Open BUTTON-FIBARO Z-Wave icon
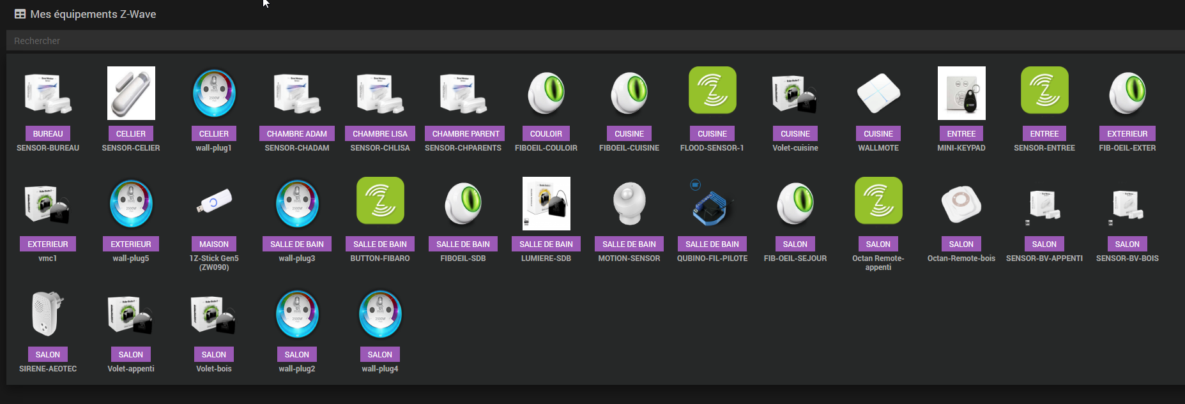1185x404 pixels. pyautogui.click(x=380, y=201)
